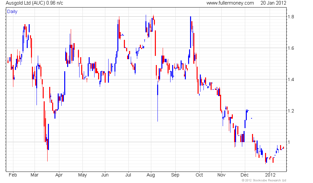Click the date '20 Jan 2012'
The height and width of the screenshot is (183, 313).
273,3
